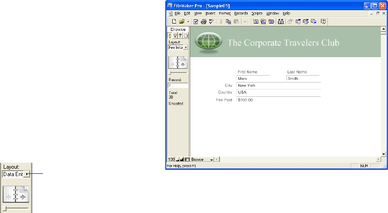Open the Edit menu
388x213 pixels.
pos(187,13)
